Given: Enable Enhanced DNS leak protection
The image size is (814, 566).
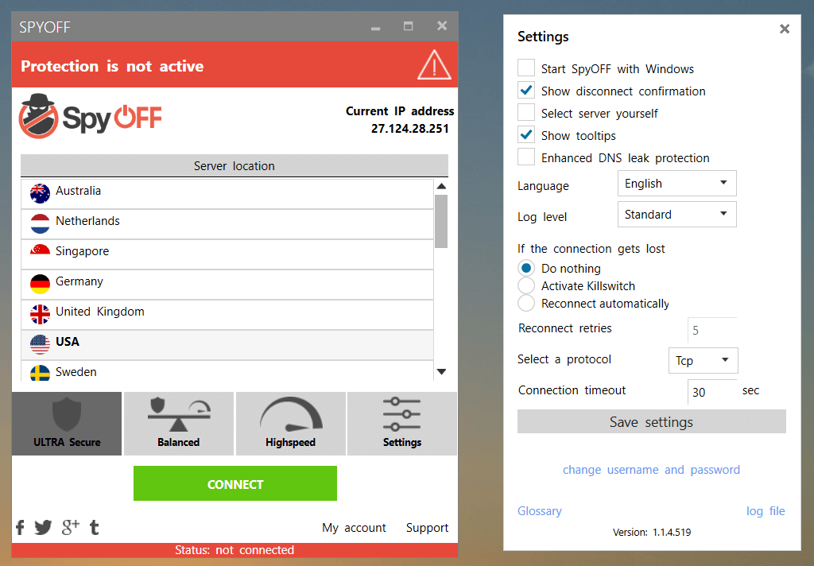Looking at the screenshot, I should click(x=526, y=157).
